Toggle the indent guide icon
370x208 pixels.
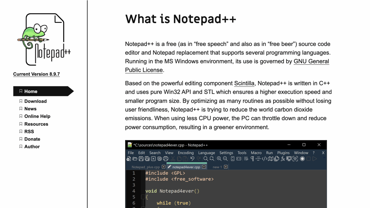click(x=258, y=159)
